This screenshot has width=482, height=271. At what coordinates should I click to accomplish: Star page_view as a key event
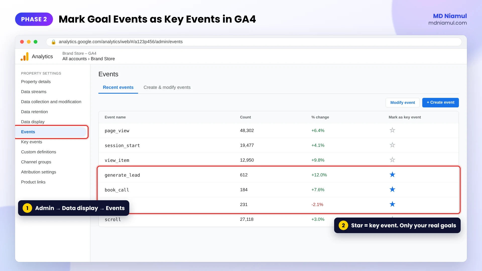(x=392, y=130)
